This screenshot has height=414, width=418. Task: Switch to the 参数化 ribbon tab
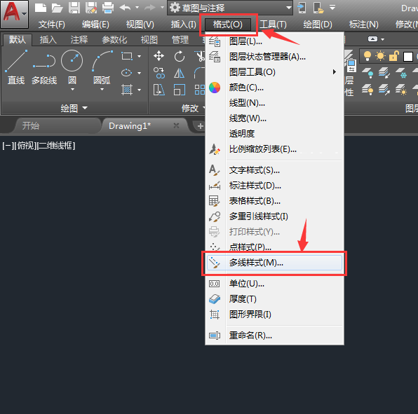(114, 40)
